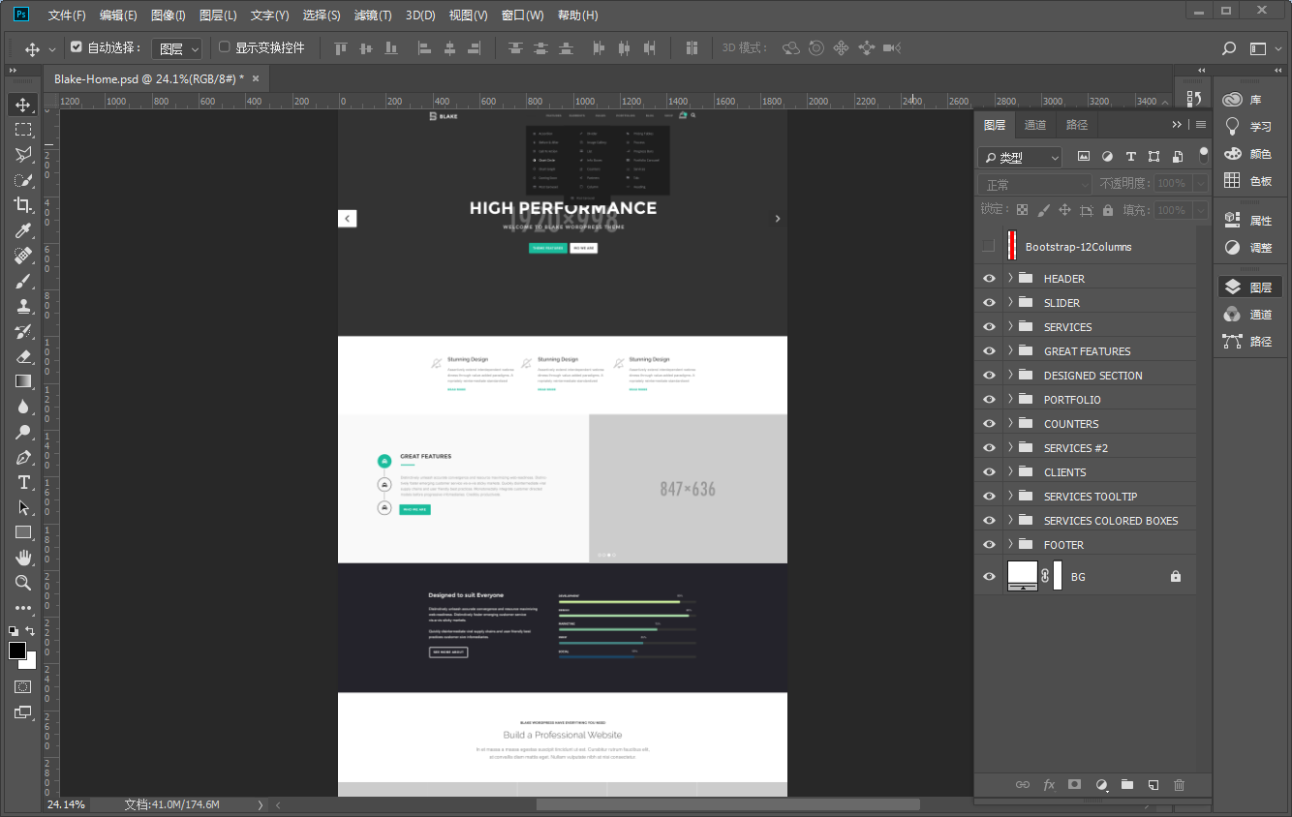1292x817 pixels.
Task: Select the Crop tool
Action: [23, 205]
